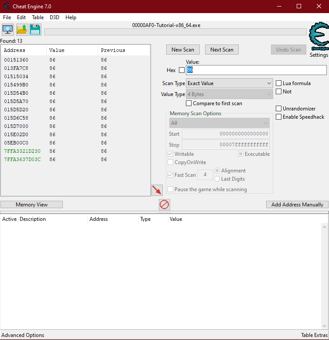Click the Undo Scan button
This screenshot has width=329, height=340.
pyautogui.click(x=288, y=50)
